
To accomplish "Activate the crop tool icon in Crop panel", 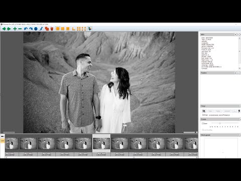I will 204,111.
